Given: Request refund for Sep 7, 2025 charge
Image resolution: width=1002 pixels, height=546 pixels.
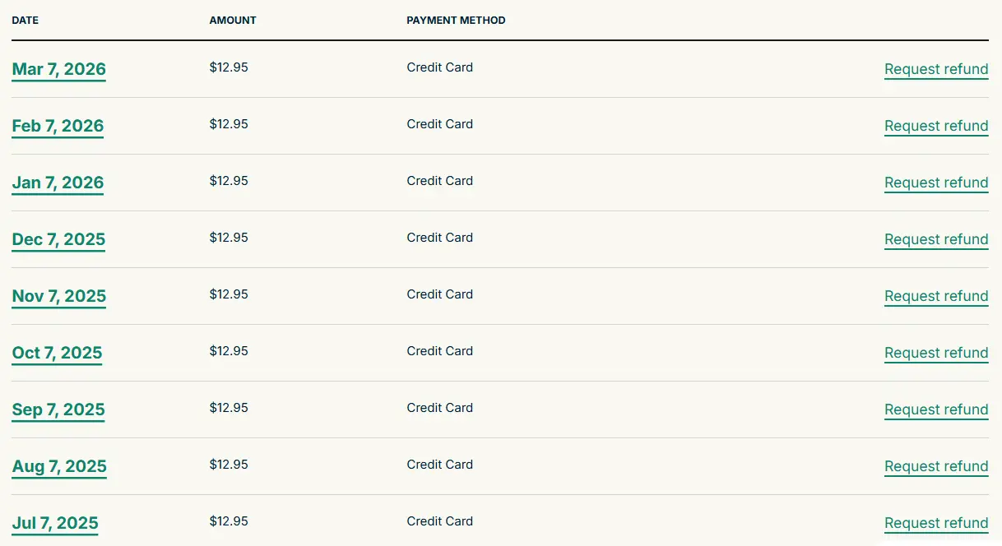Looking at the screenshot, I should [x=936, y=410].
